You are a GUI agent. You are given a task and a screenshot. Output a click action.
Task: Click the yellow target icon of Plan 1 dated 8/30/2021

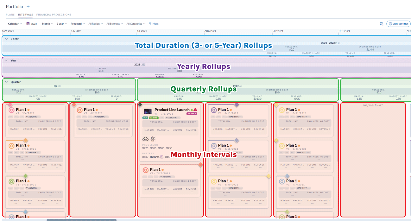coord(214,181)
